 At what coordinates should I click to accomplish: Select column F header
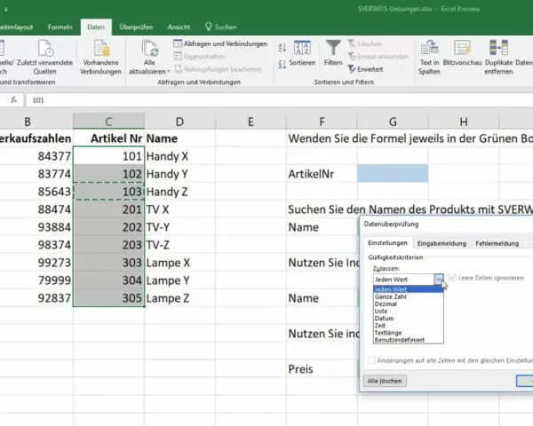(322, 122)
